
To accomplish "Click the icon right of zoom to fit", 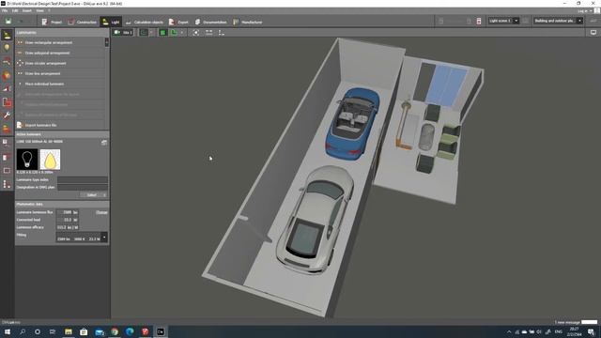I will click(x=208, y=33).
